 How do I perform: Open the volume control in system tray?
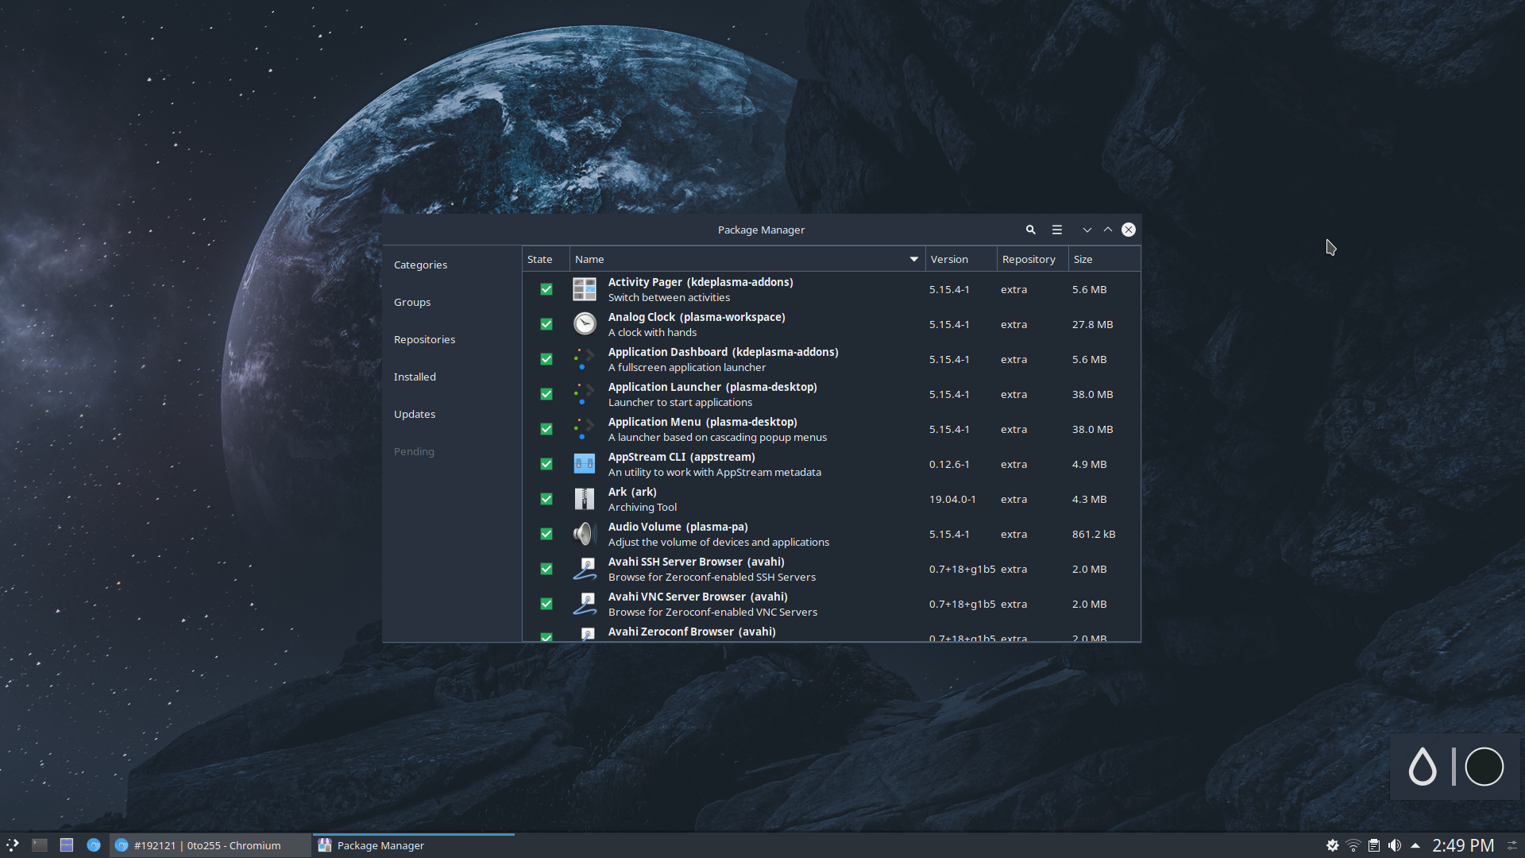tap(1396, 845)
